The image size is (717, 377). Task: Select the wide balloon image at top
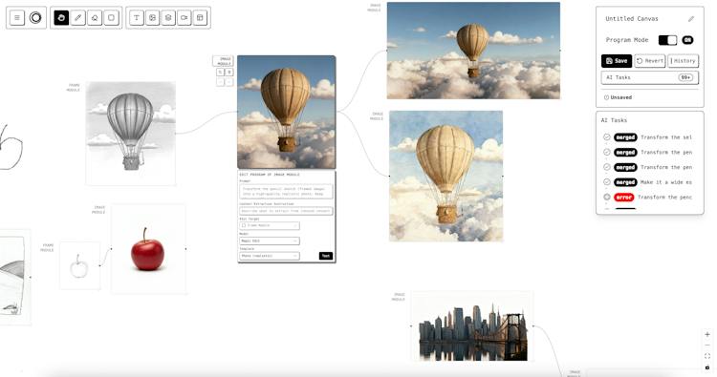(473, 51)
